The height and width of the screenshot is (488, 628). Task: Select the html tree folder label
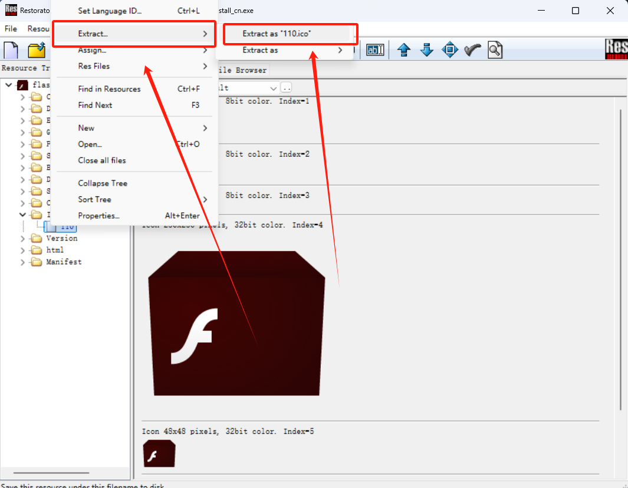(55, 250)
